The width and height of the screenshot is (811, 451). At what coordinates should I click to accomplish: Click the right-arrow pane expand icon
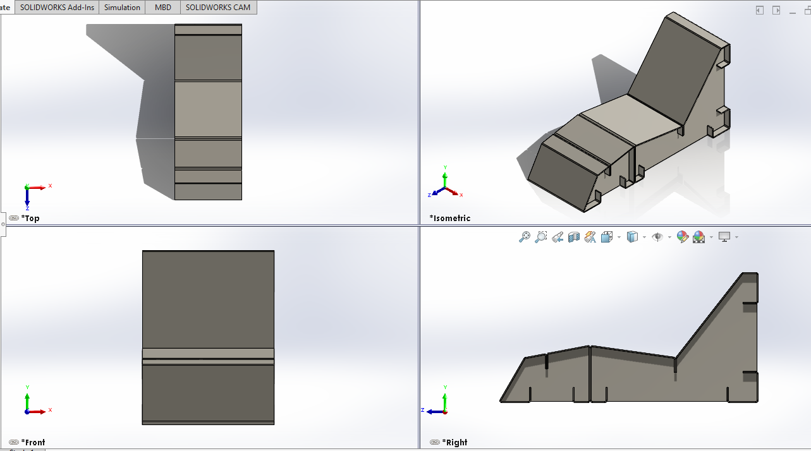click(776, 10)
